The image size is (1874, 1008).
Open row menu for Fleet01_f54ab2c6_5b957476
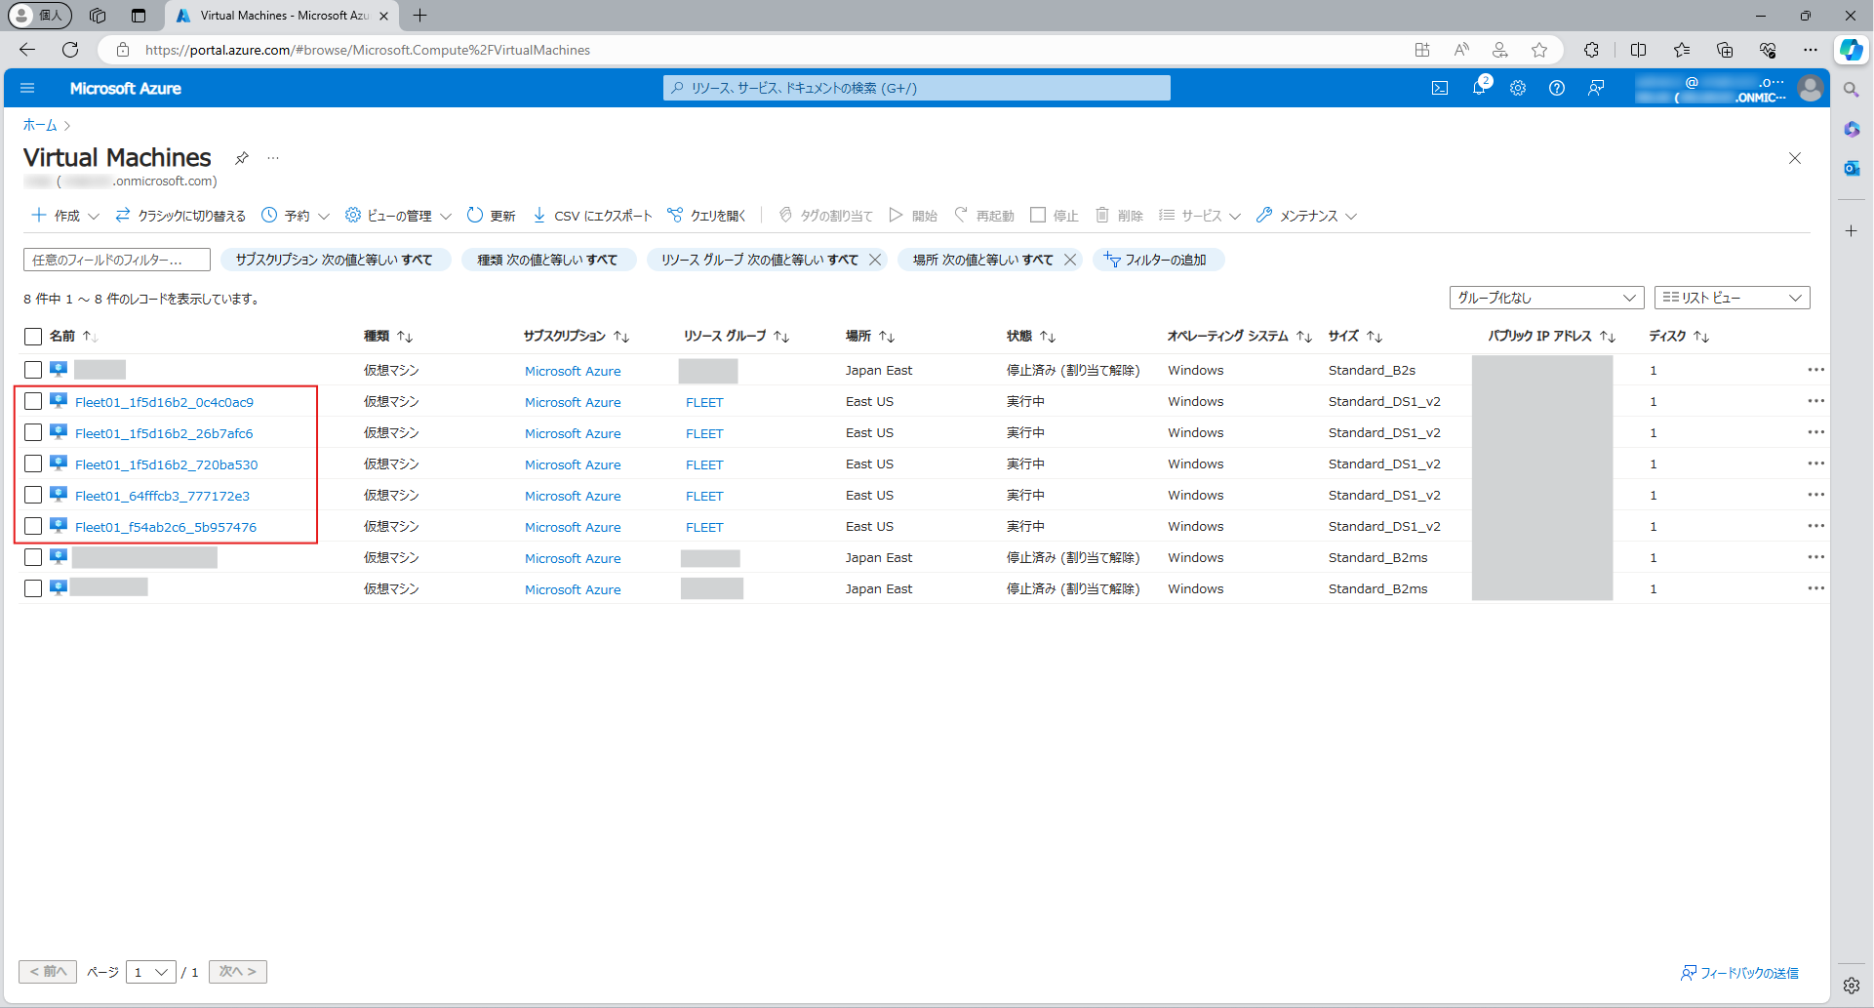coord(1815,526)
